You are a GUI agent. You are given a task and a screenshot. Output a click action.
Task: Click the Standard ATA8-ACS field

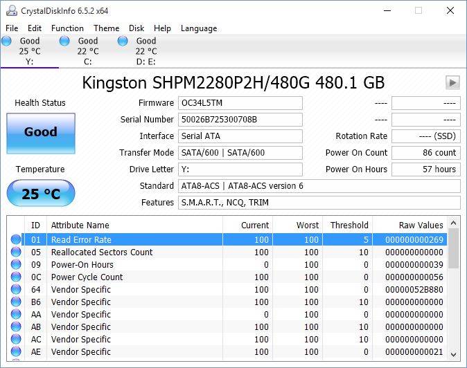(x=319, y=186)
